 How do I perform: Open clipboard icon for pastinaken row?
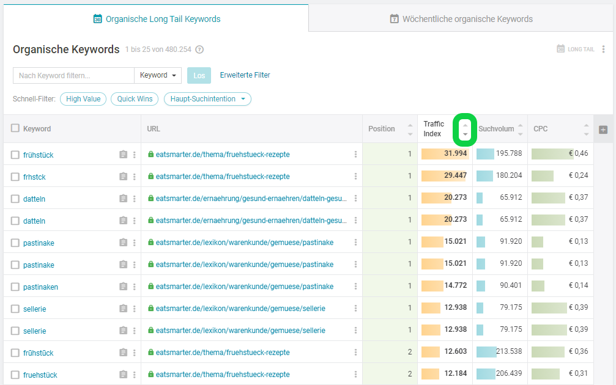point(124,287)
